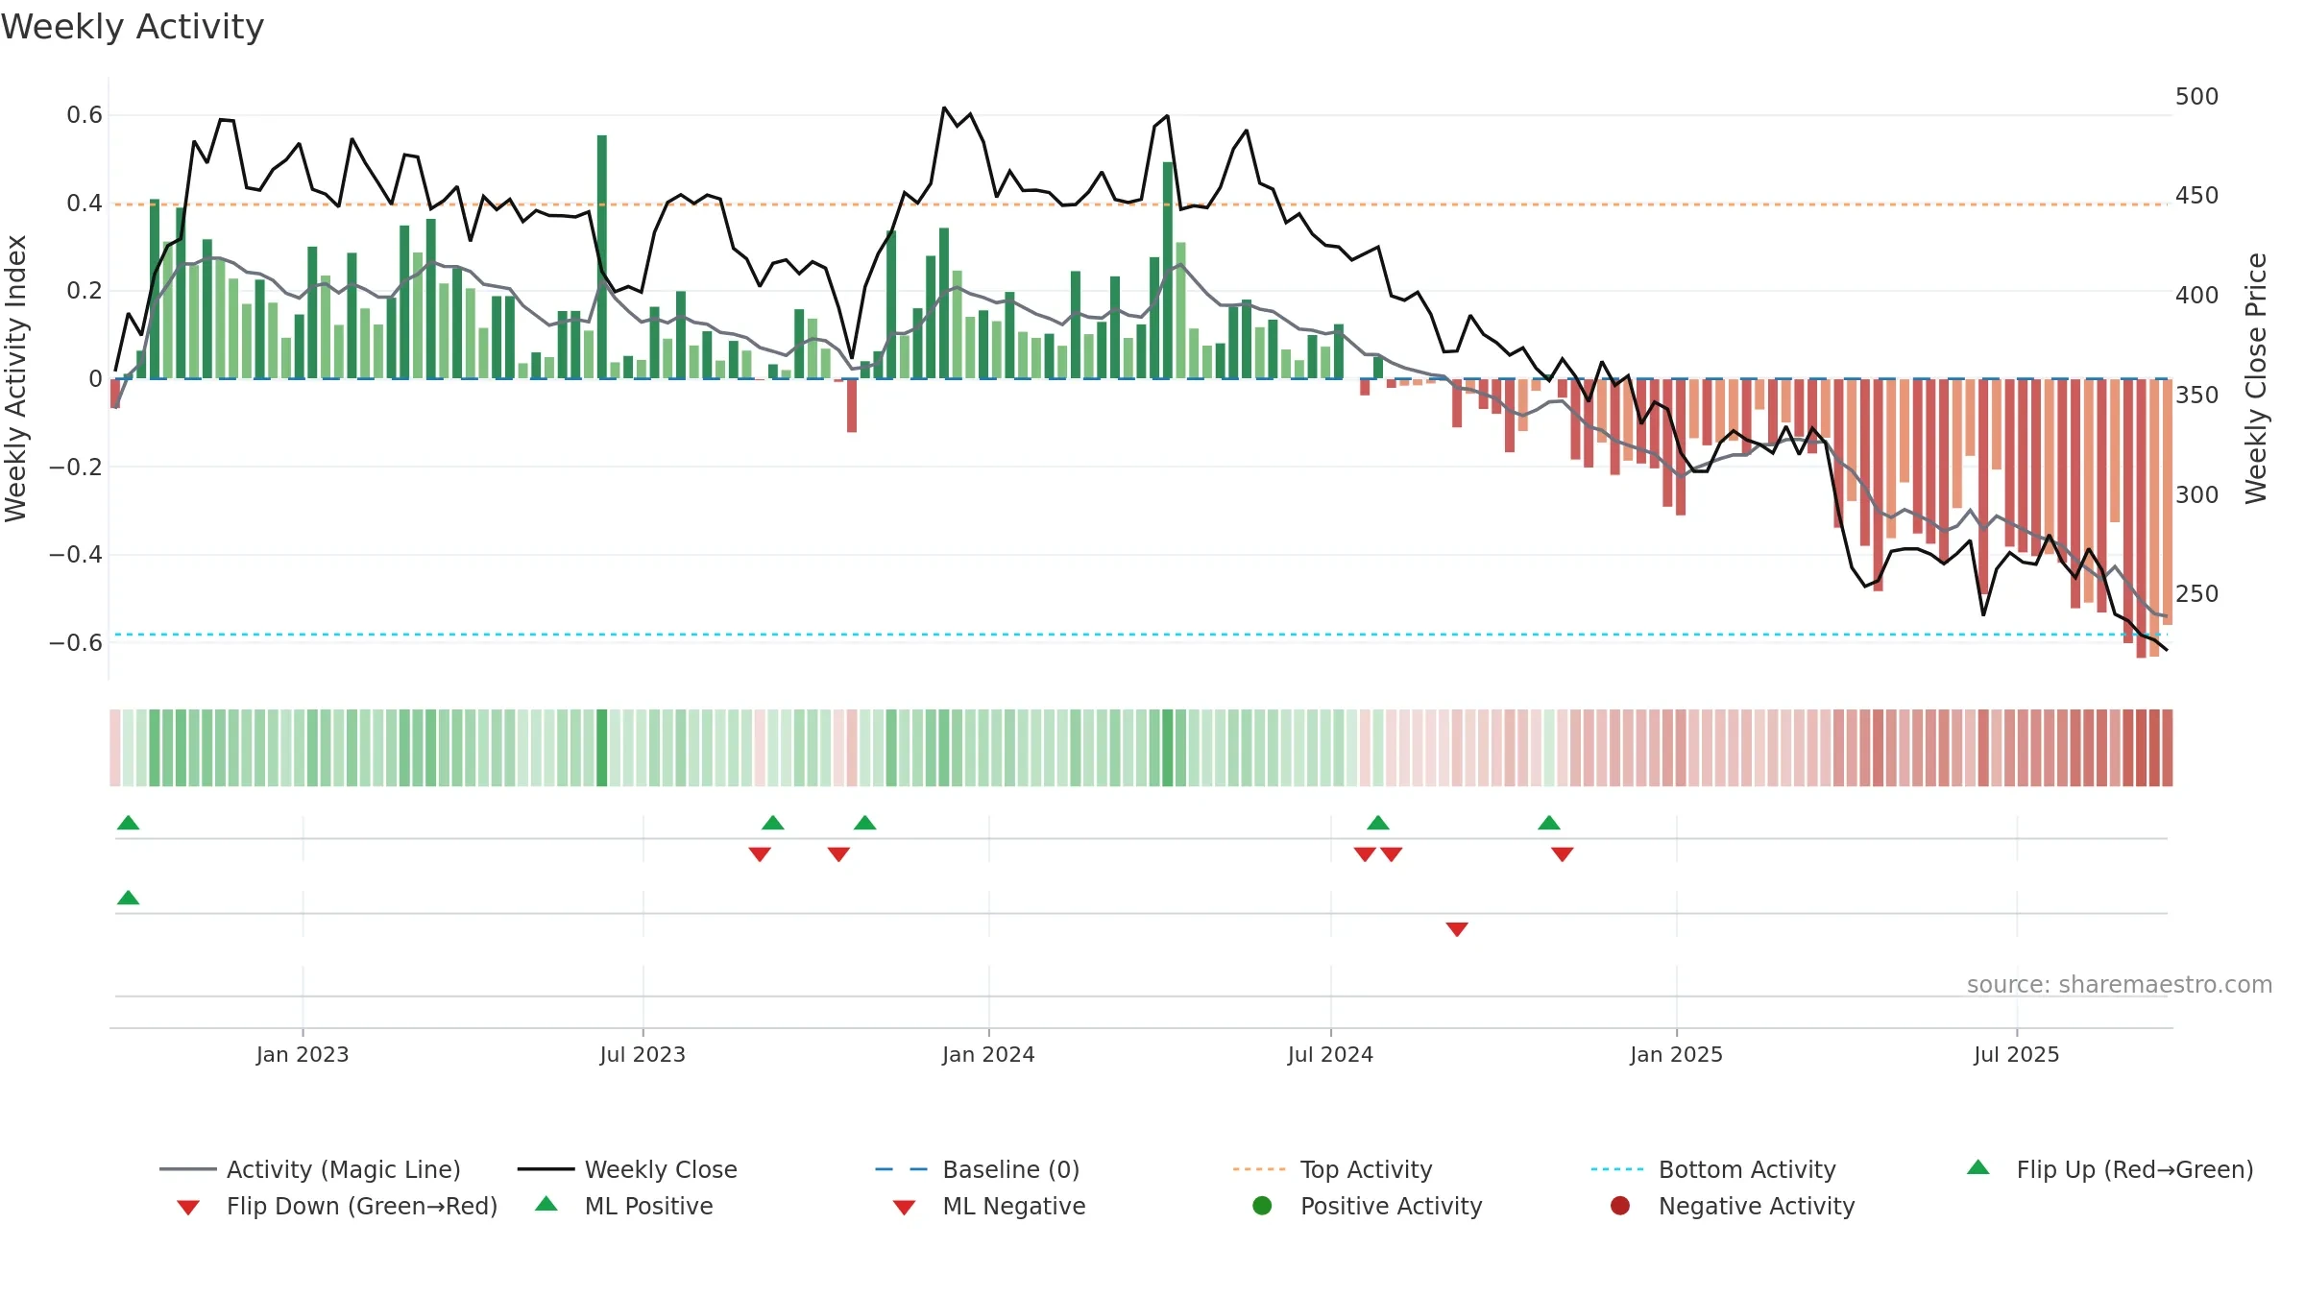Click the Negative Activity red circle icon
This screenshot has height=1296, width=2305.
[x=1620, y=1205]
